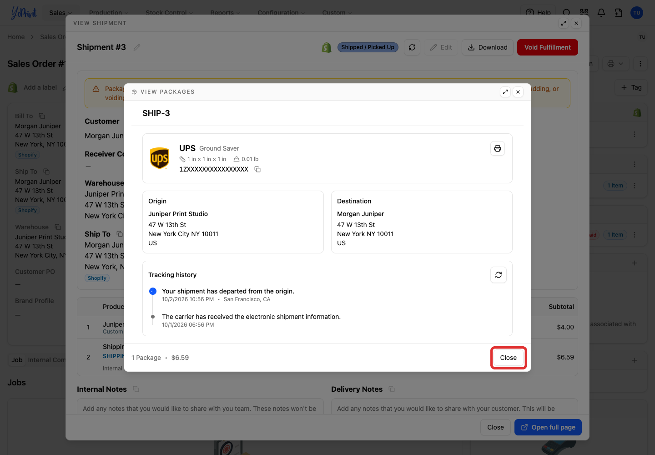This screenshot has height=455, width=655.
Task: Void the fulfillment
Action: click(x=548, y=47)
